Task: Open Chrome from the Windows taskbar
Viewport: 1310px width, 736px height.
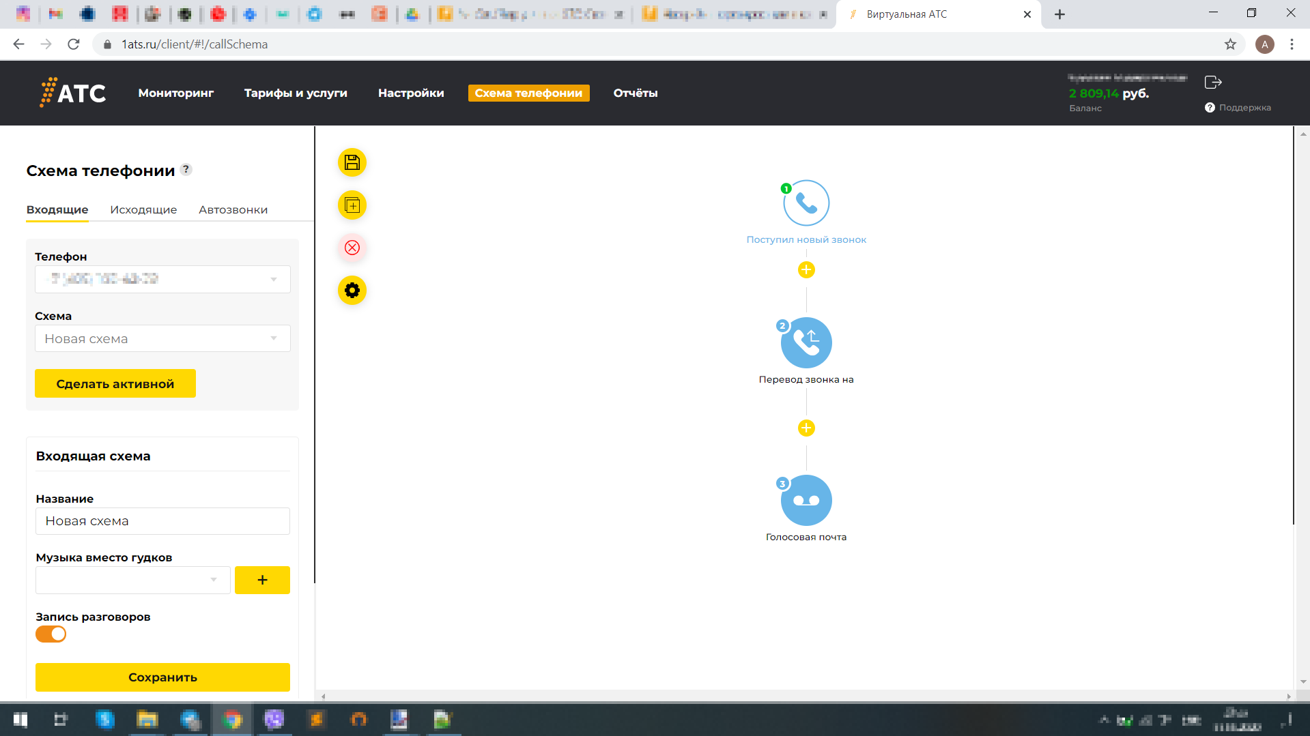Action: coord(232,720)
